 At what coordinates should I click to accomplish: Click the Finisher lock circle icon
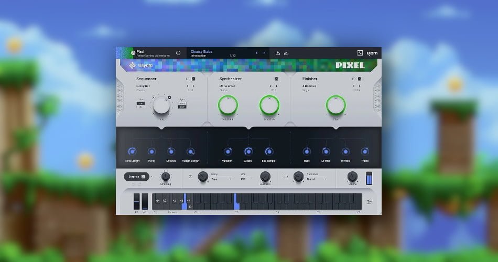(353, 79)
